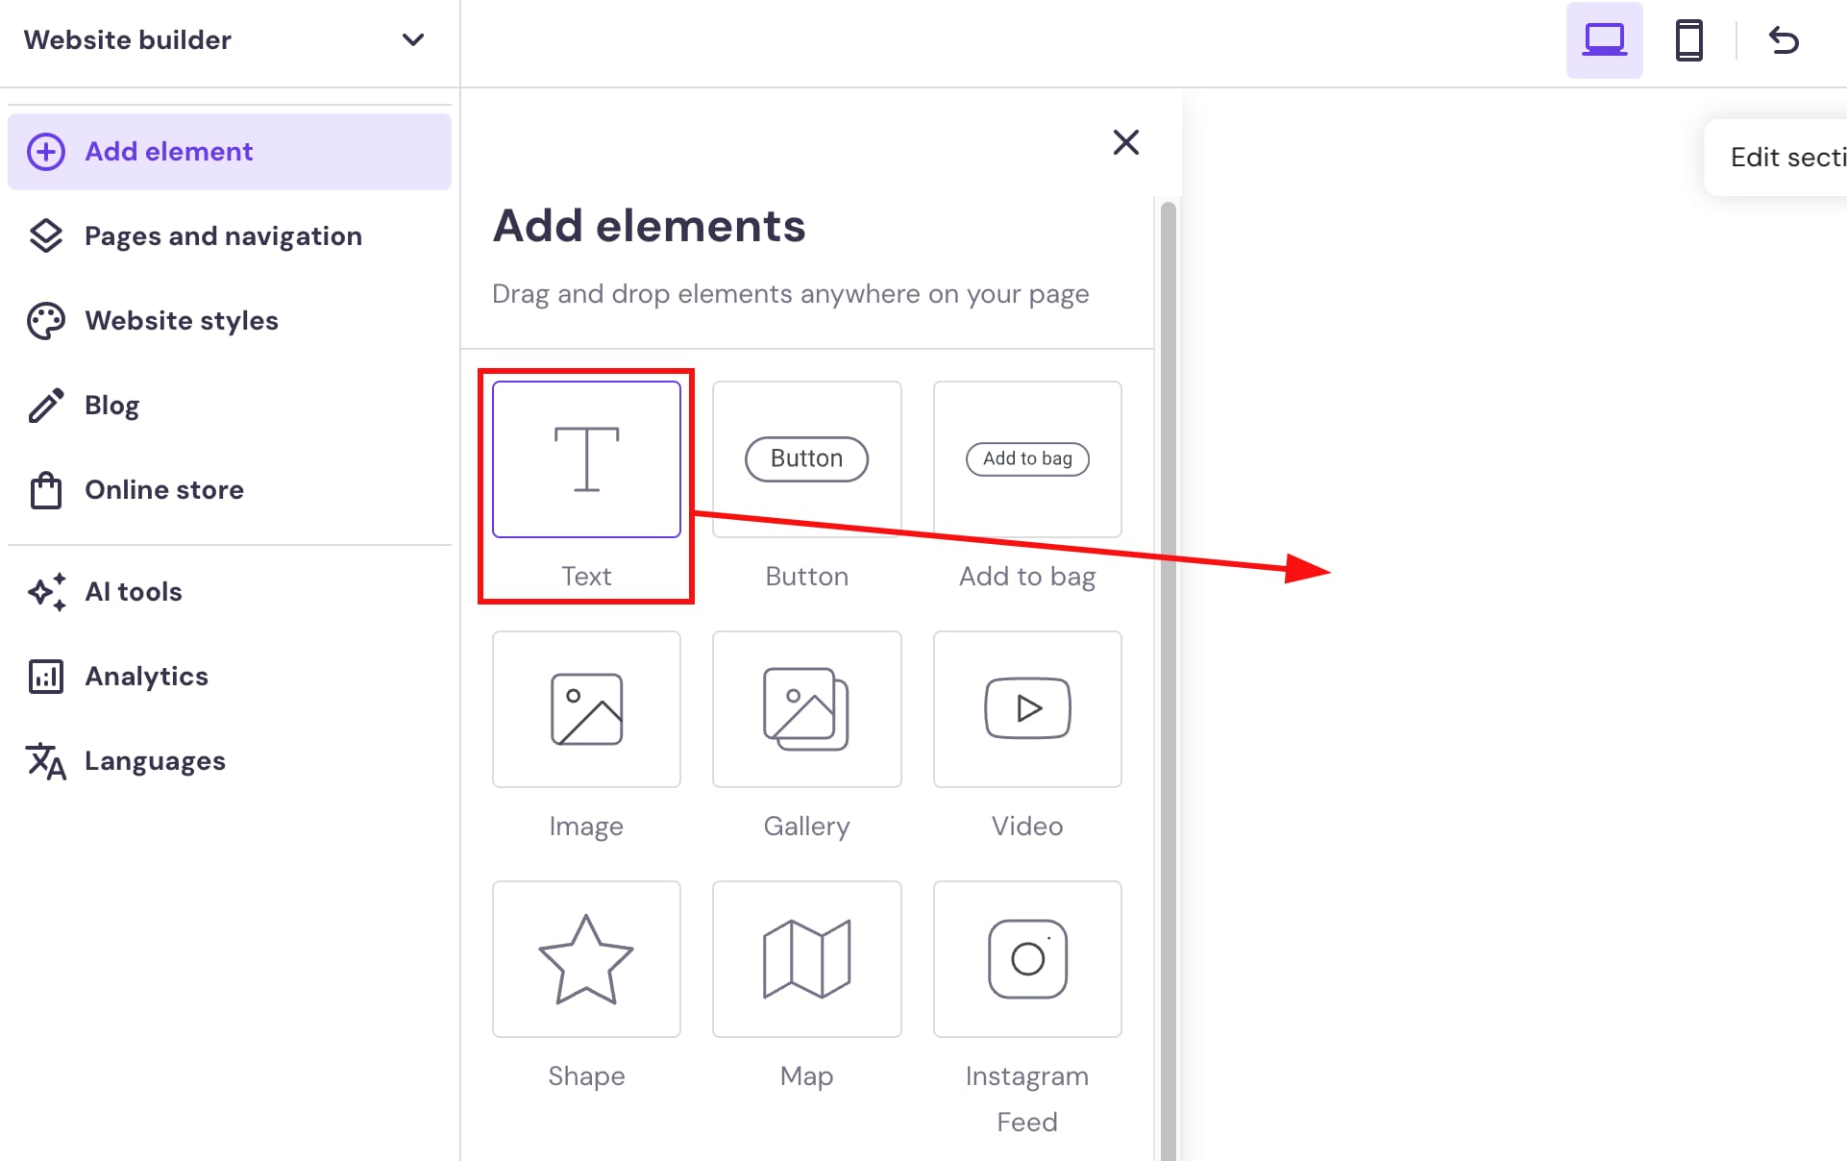
Task: Select the Image element icon
Action: point(586,709)
